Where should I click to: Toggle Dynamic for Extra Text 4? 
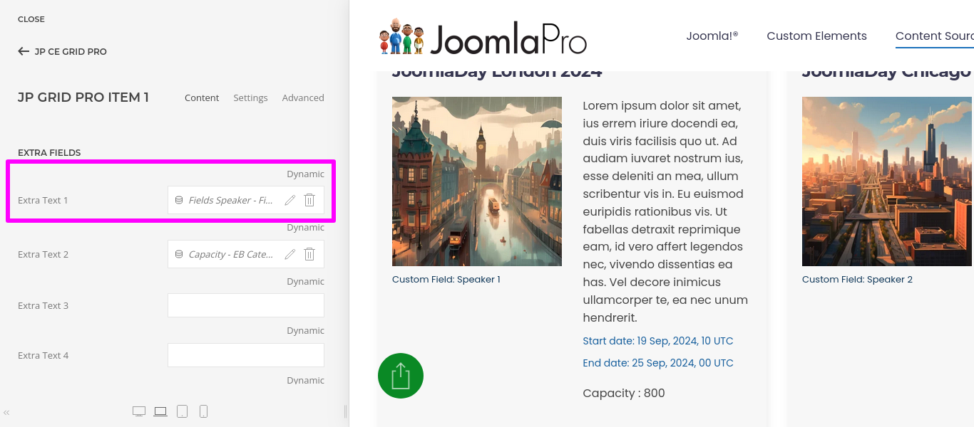tap(305, 330)
